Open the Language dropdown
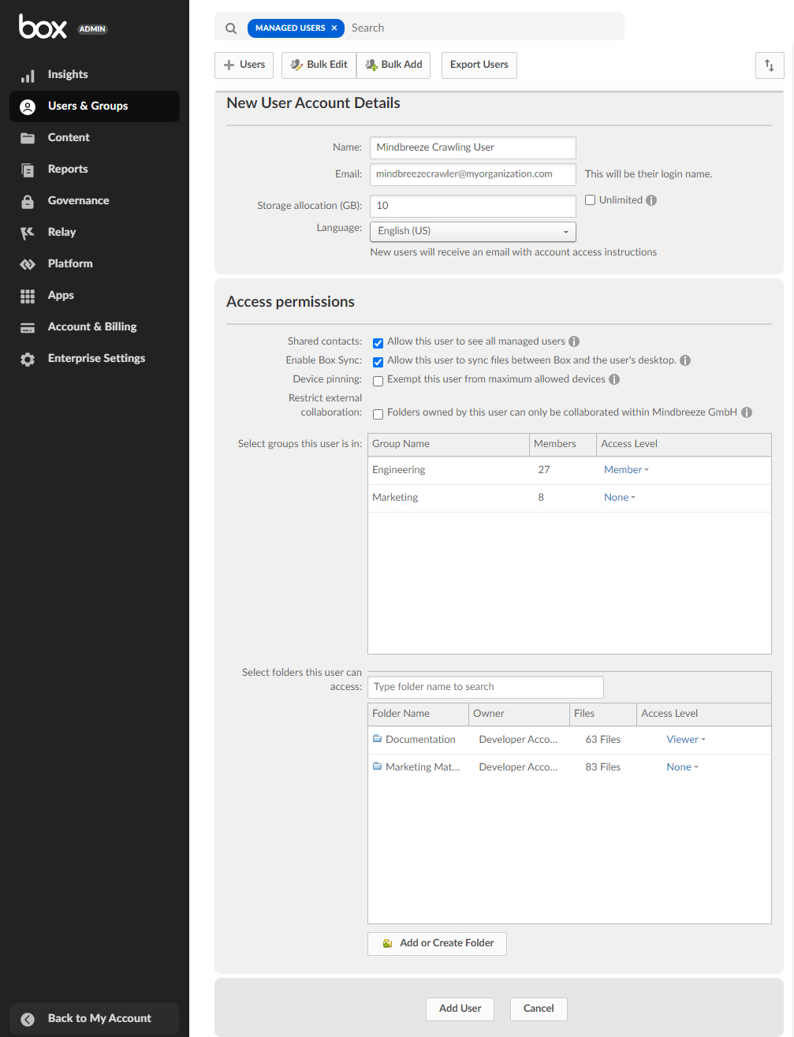The height and width of the screenshot is (1037, 794). (472, 231)
